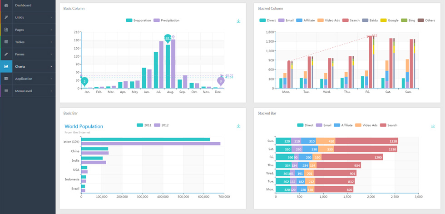Toggle Search series in Stacked Bar legend
The height and width of the screenshot is (214, 445).
click(389, 125)
